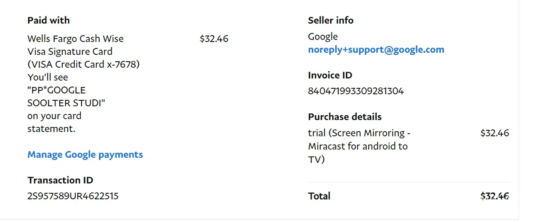558x222 pixels.
Task: Click the $32.46 amount beside Wells Fargo card
Action: pos(214,39)
